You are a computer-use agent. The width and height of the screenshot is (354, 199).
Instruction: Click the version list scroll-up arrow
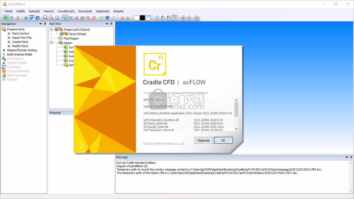236,100
